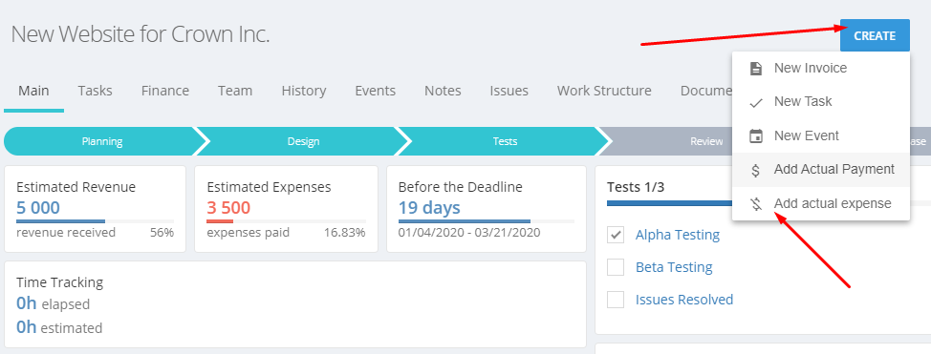Click the project title New Website for Crown Inc.
Image resolution: width=931 pixels, height=354 pixels.
click(x=141, y=34)
